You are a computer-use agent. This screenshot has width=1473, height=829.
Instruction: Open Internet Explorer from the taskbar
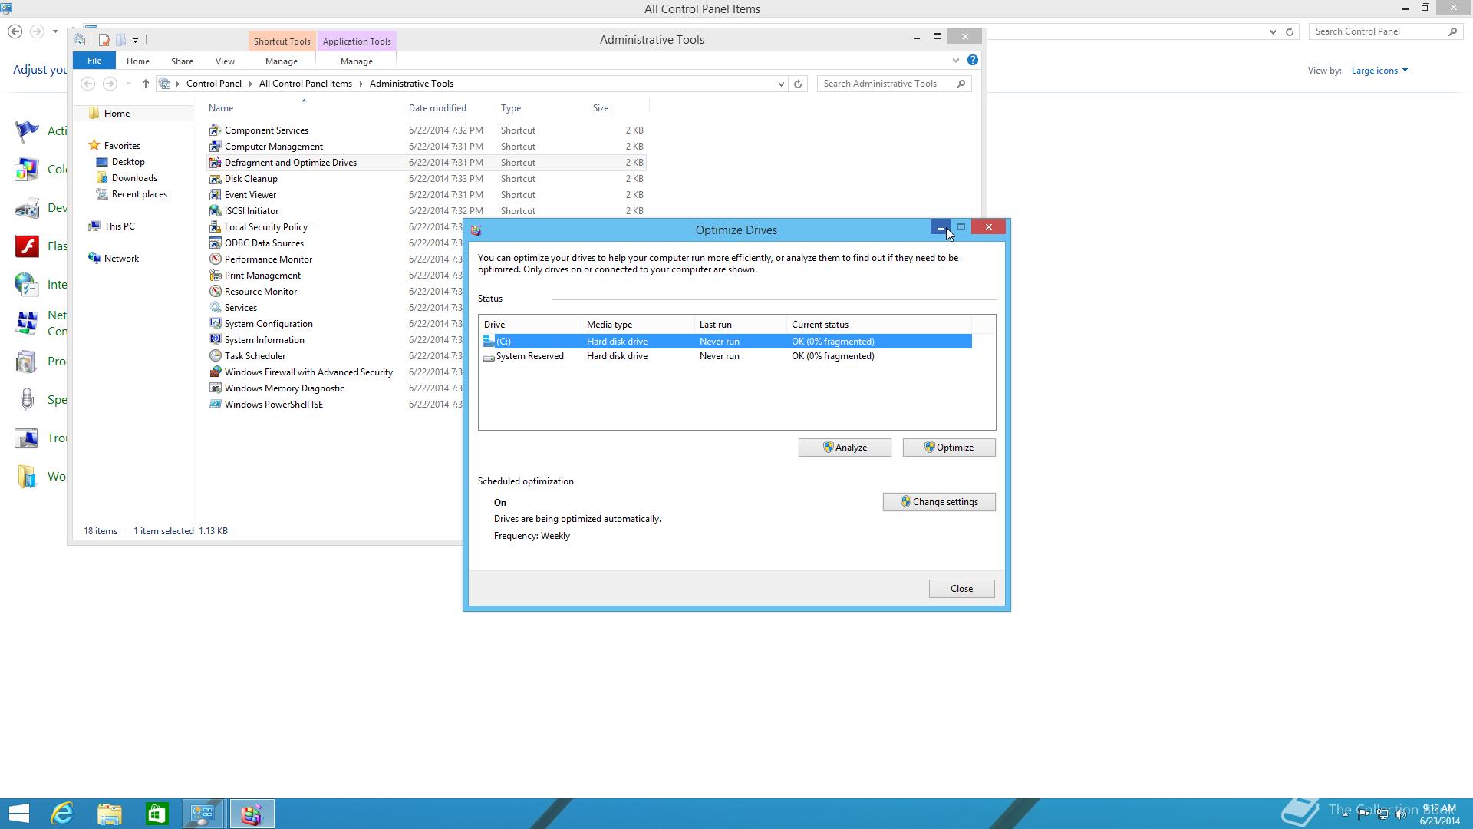tap(62, 814)
